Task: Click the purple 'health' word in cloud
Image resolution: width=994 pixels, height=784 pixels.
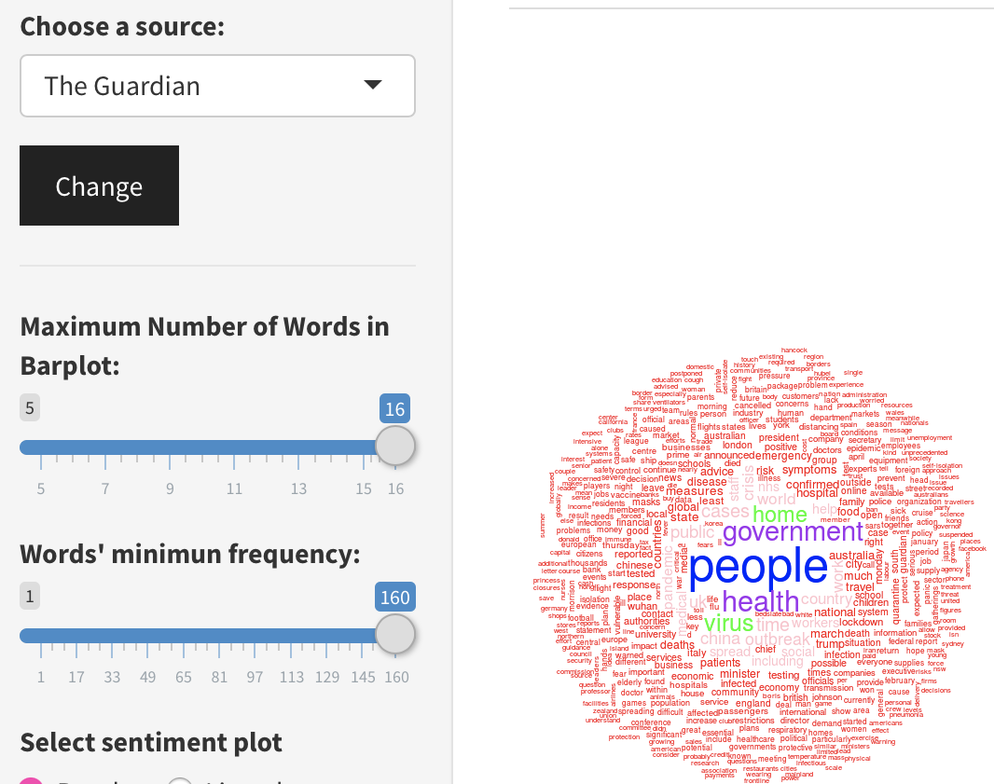Action: pos(760,601)
